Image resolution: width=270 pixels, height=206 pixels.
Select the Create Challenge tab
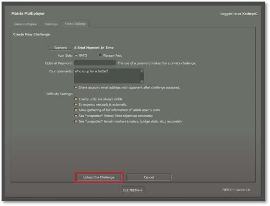pyautogui.click(x=76, y=24)
